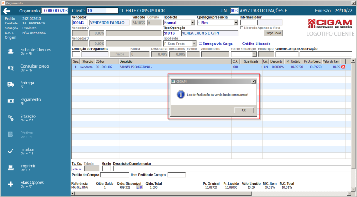Remove item with red X icon
The image size is (357, 197).
tap(343, 67)
